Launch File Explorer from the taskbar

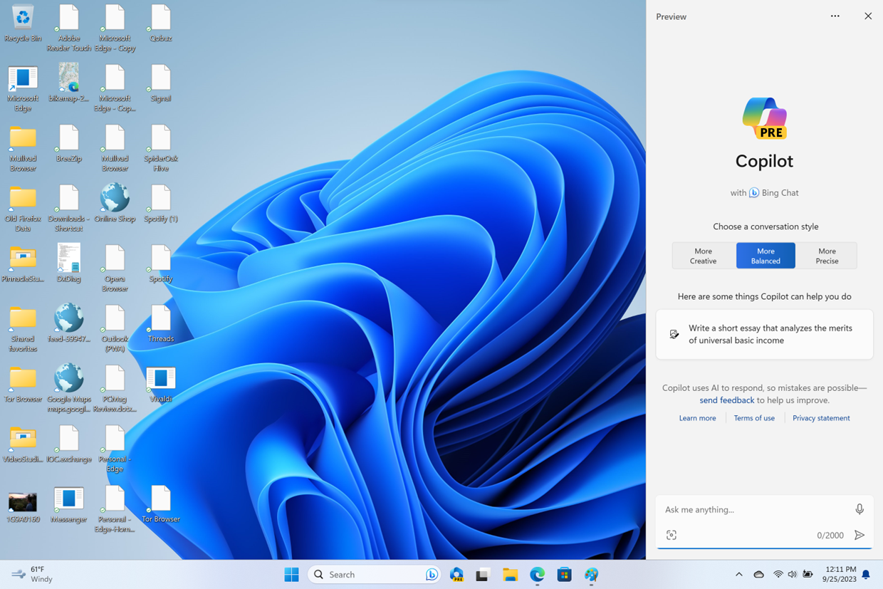click(510, 575)
